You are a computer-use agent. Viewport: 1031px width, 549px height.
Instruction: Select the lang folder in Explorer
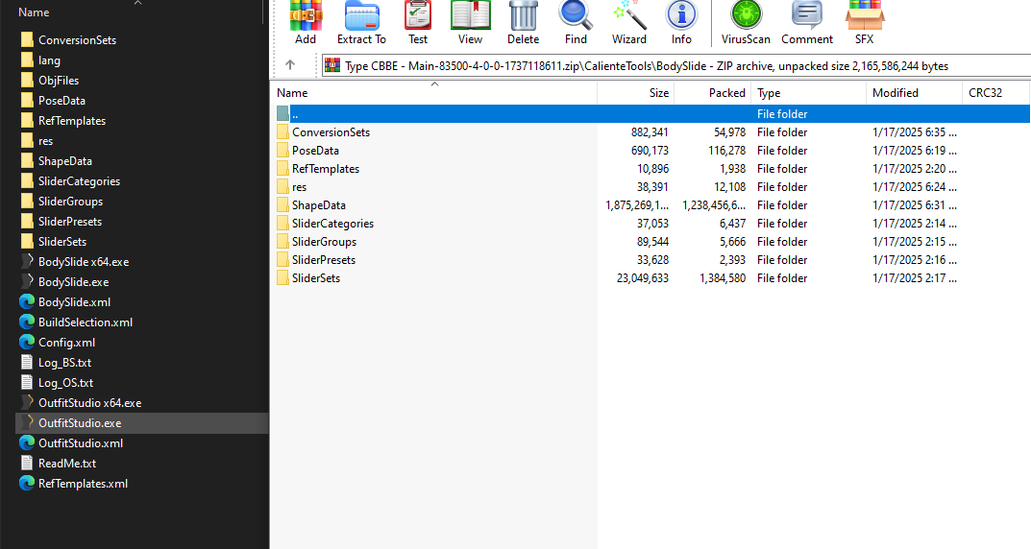click(49, 60)
